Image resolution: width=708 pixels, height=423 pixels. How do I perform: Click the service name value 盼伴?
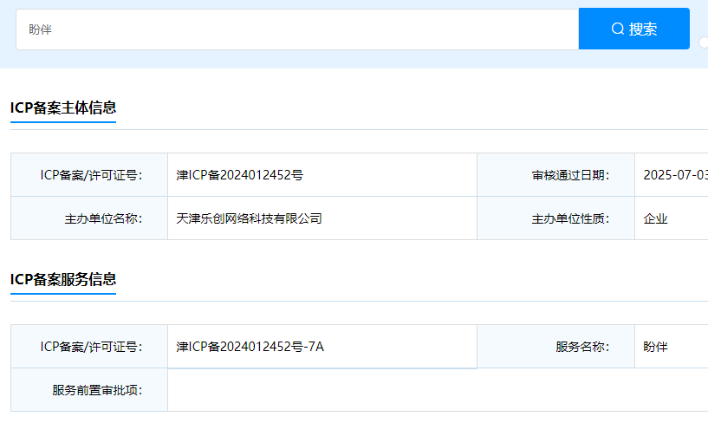click(656, 347)
